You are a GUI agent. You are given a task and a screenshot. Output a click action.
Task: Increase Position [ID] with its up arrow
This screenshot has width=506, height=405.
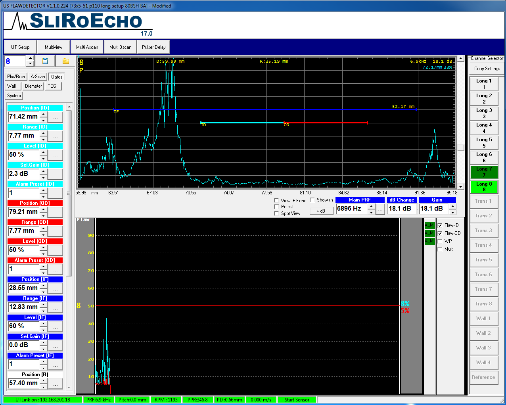(43, 114)
